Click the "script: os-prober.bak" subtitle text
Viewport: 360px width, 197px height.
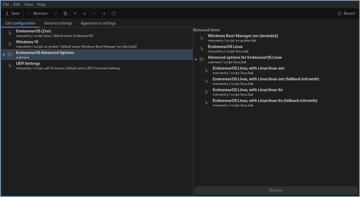click(240, 41)
